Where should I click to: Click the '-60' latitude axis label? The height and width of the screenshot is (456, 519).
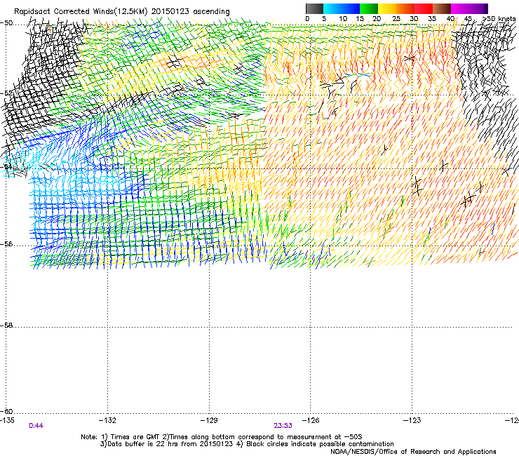tap(6, 412)
